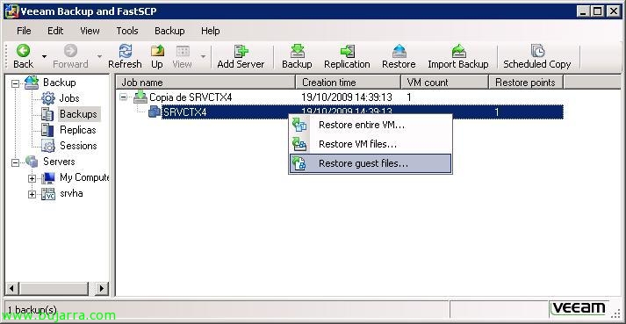Click the Servers node icon

[32, 162]
